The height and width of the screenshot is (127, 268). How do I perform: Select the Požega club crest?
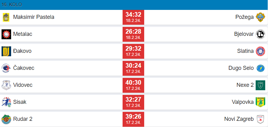(260, 17)
